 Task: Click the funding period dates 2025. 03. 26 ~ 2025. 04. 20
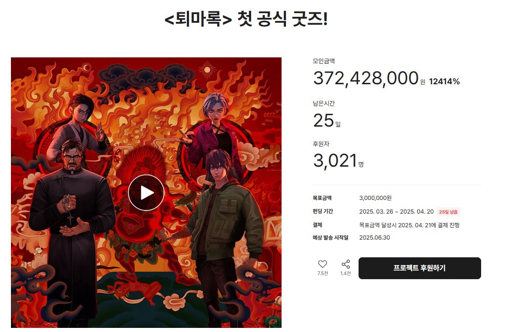396,212
